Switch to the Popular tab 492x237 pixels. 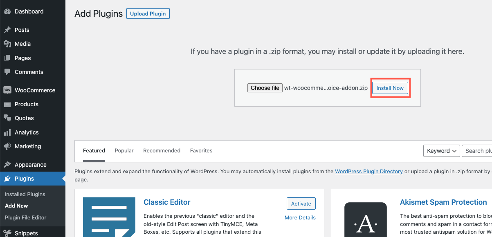pyautogui.click(x=124, y=151)
